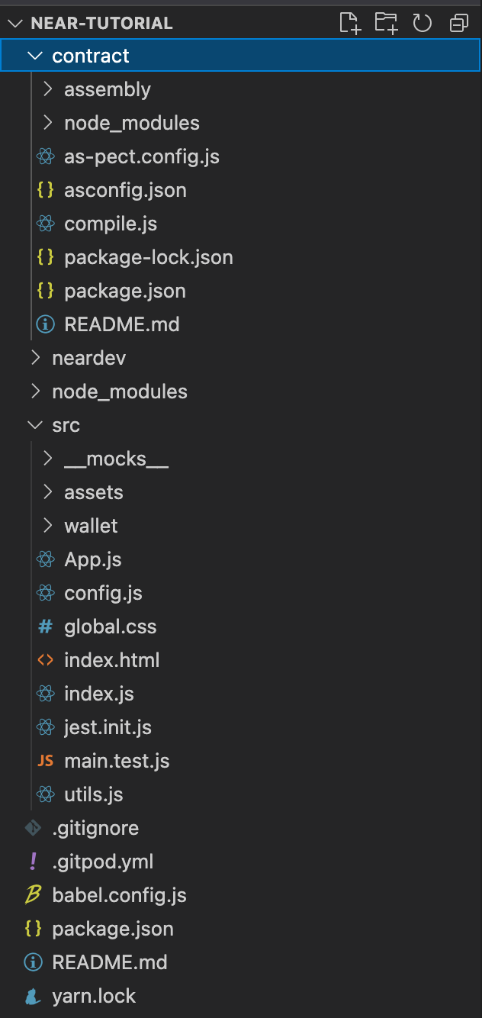
Task: Click the JSON braces icon beside asconfig.json
Action: pos(46,190)
